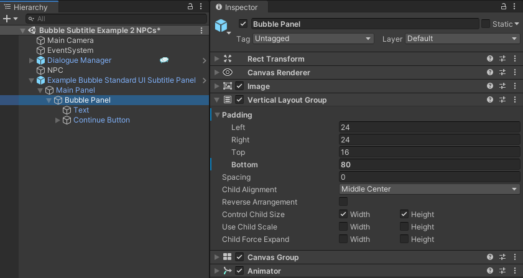The height and width of the screenshot is (278, 523).
Task: Open scene options menu for Bubble Subtitle Example
Action: (x=201, y=30)
